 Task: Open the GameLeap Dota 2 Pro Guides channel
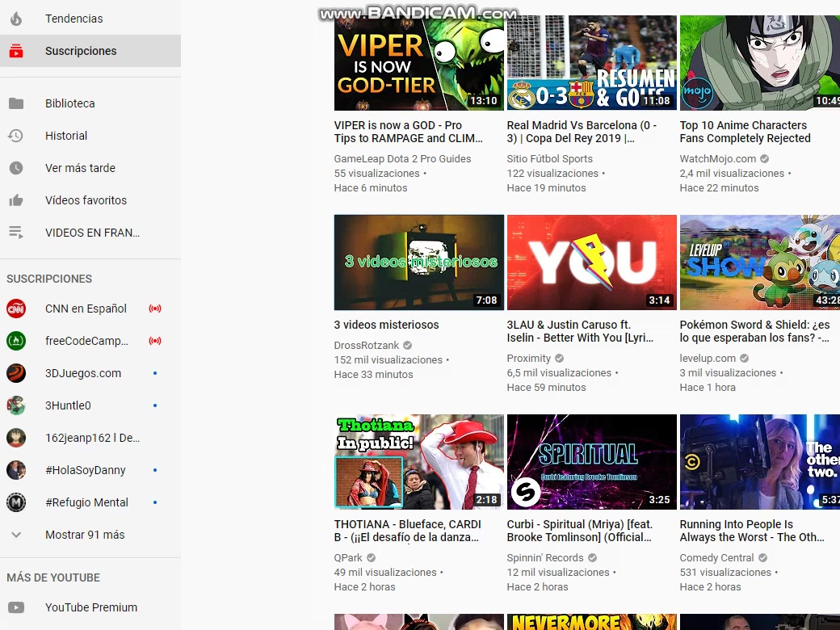pyautogui.click(x=402, y=159)
